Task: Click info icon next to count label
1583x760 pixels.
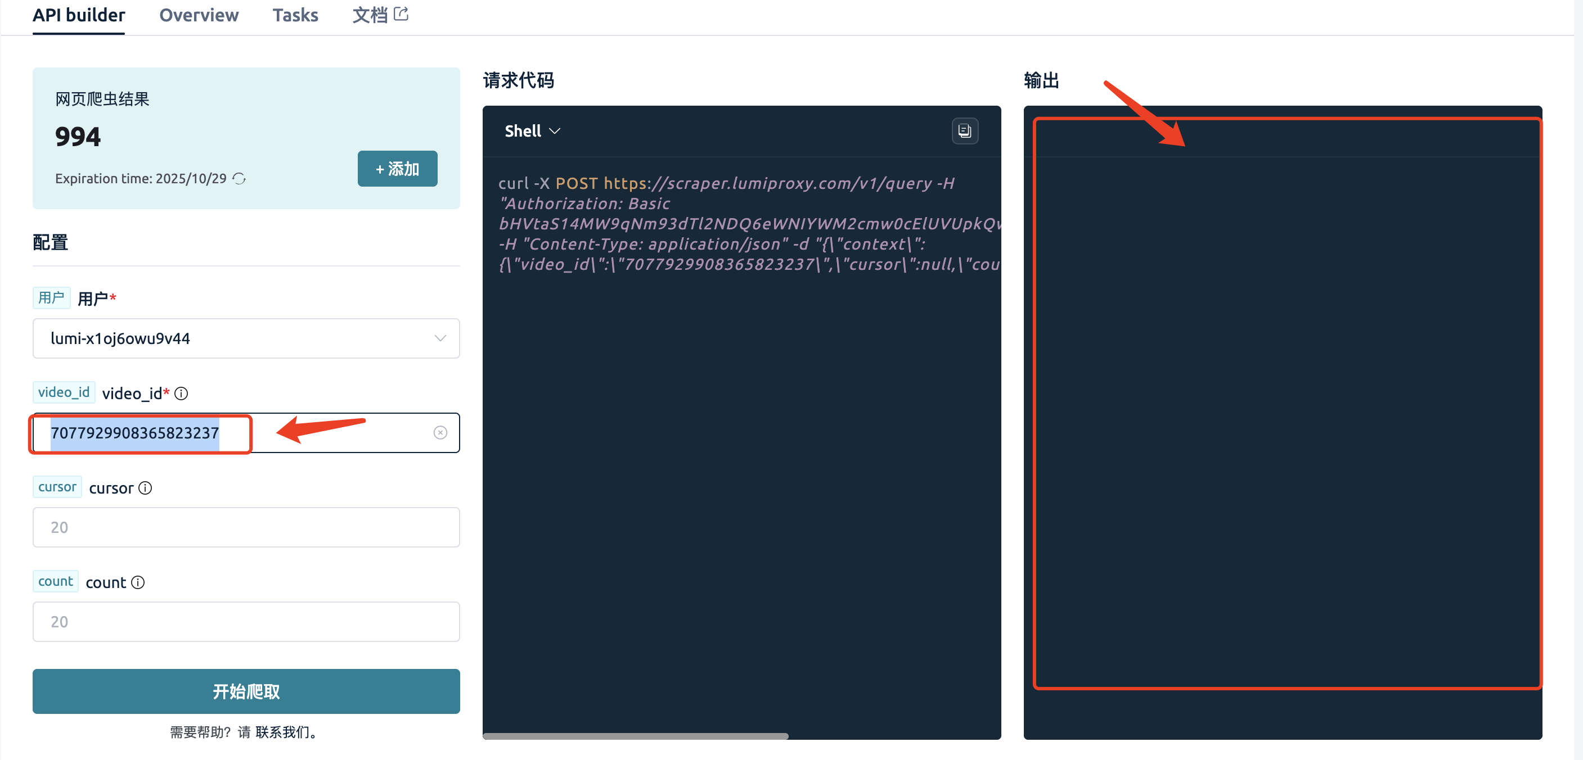Action: [x=138, y=582]
